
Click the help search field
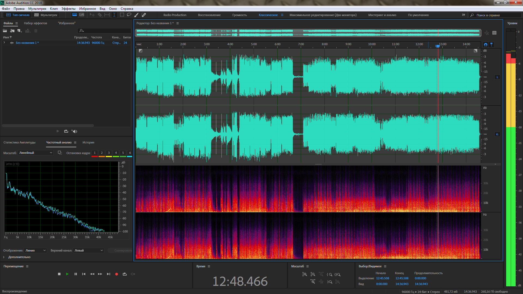pyautogui.click(x=496, y=15)
